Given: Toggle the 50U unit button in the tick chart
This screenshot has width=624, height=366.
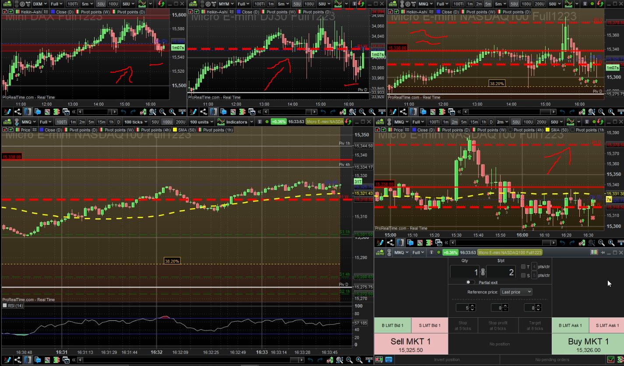Looking at the screenshot, I should [x=155, y=122].
